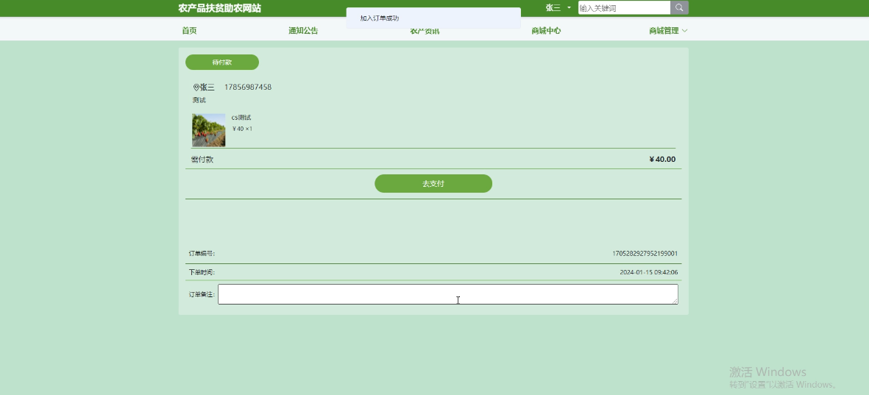Click the phone number 17856987458
The width and height of the screenshot is (869, 395).
[248, 87]
